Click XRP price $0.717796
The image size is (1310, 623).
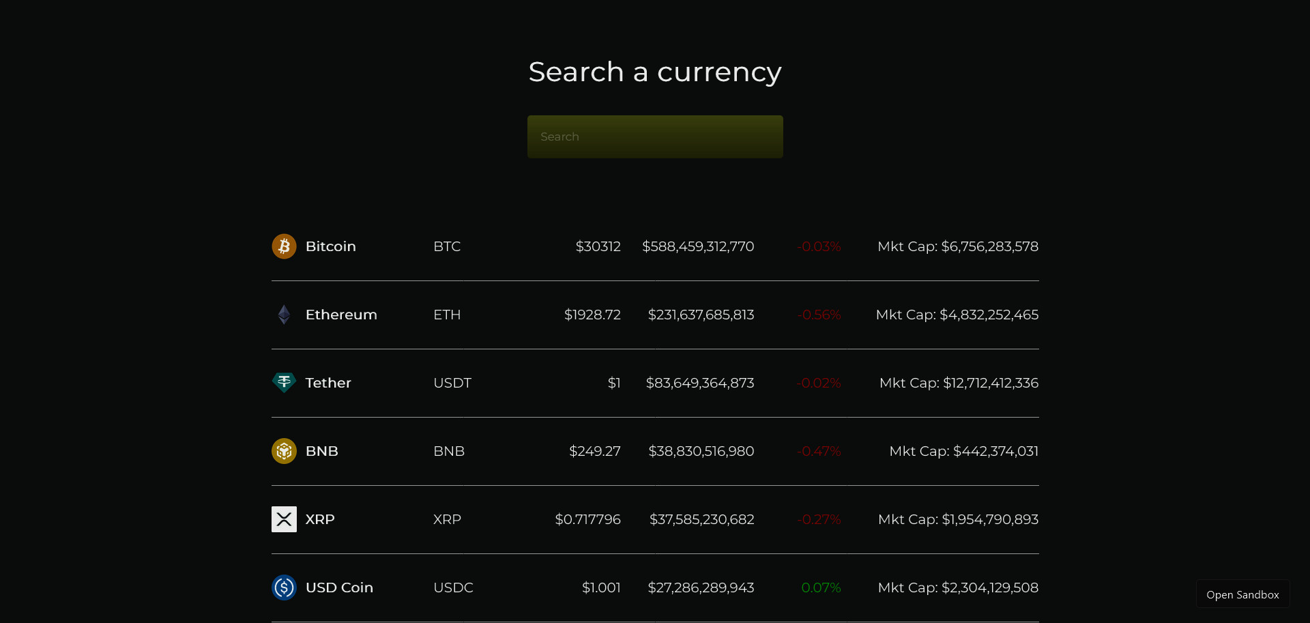click(x=587, y=519)
